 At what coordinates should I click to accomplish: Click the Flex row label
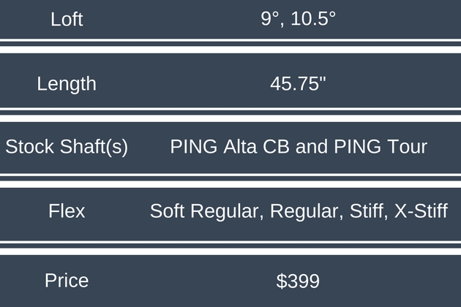[x=67, y=211]
